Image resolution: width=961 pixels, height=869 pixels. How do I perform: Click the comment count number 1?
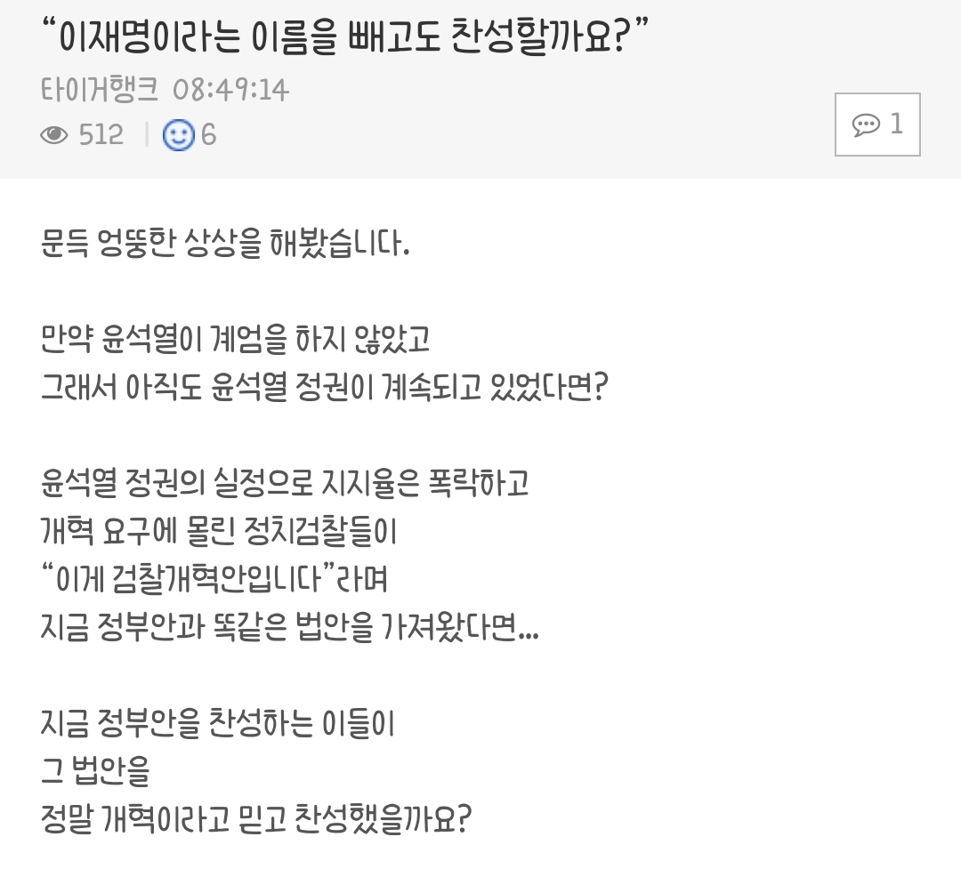pos(897,124)
